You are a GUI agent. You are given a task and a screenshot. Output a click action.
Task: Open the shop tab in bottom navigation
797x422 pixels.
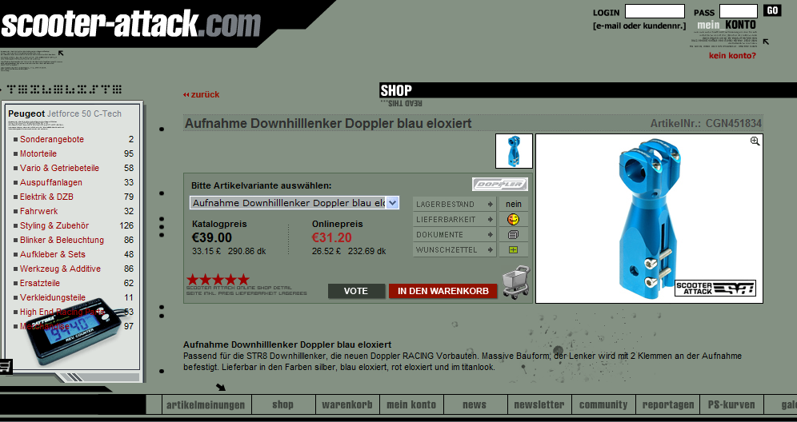282,404
